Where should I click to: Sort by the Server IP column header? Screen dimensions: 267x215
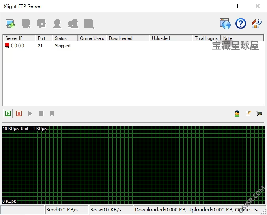tap(19, 38)
